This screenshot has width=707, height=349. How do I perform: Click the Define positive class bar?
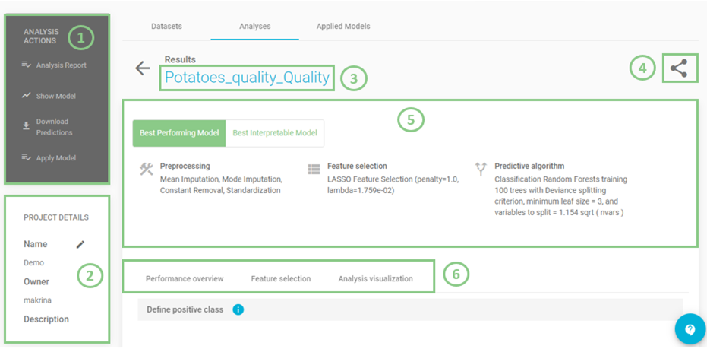(410, 309)
